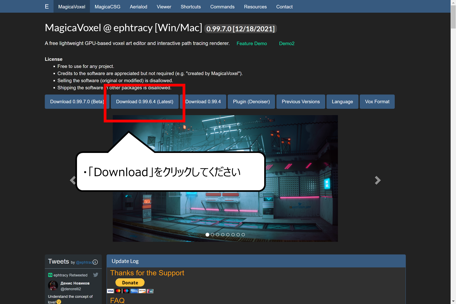456x304 pixels.
Task: Click the E site logo in navbar
Action: 47,6
